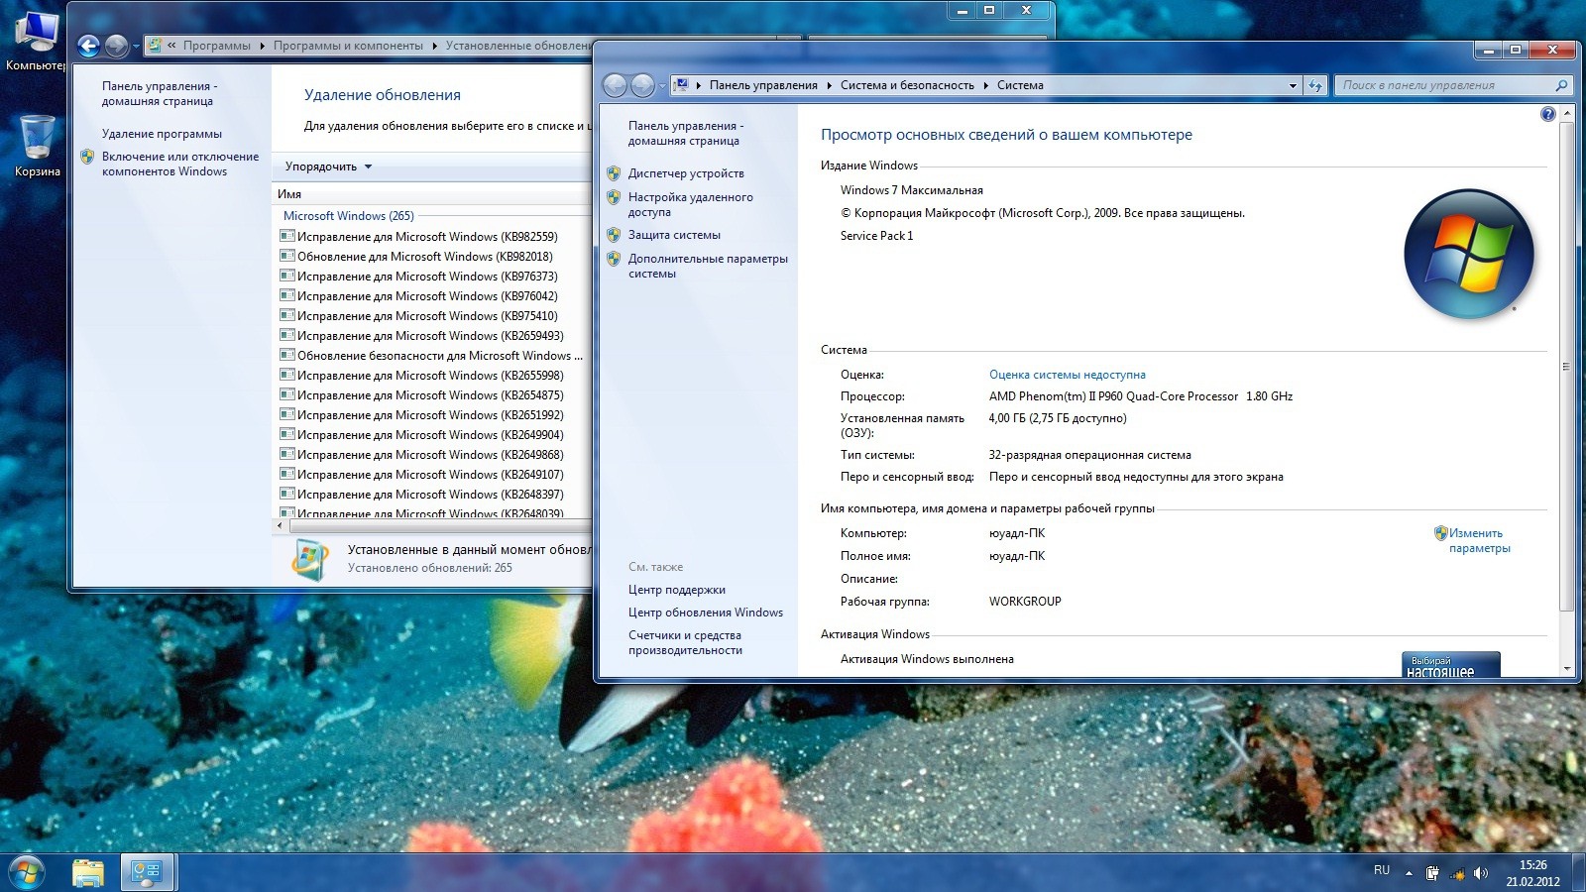Viewport: 1586px width, 892px height.
Task: Click the Панель управления breadcrumb
Action: coord(763,85)
